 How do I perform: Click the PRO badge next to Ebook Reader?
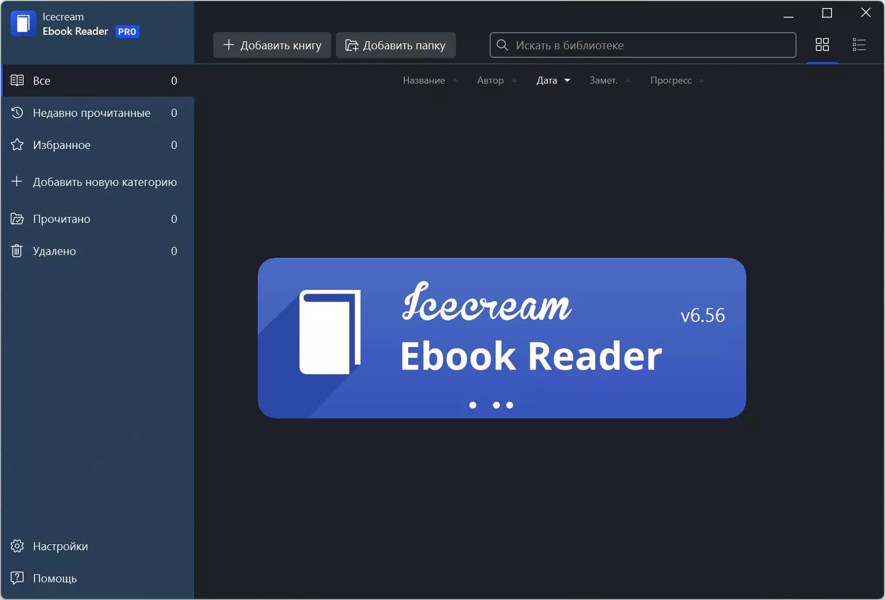point(127,32)
